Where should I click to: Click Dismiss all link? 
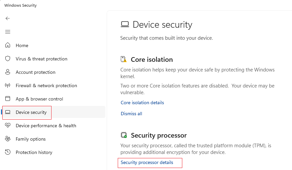click(x=131, y=114)
